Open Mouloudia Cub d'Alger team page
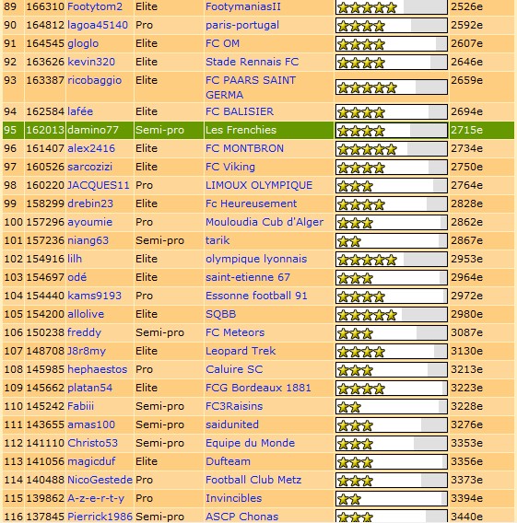This screenshot has width=517, height=523. point(264,222)
